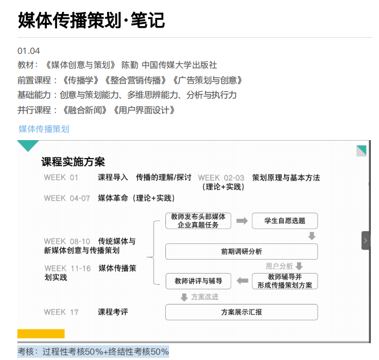Select the 前期调研分析 box
Viewport: 379px width, 360px height.
click(241, 251)
